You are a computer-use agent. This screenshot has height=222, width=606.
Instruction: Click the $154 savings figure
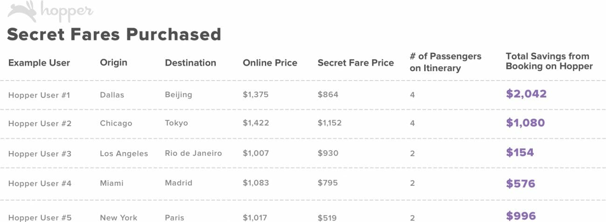coord(520,153)
